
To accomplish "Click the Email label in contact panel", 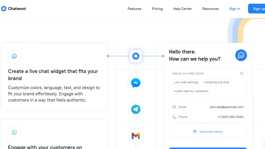I will pyautogui.click(x=183, y=107).
